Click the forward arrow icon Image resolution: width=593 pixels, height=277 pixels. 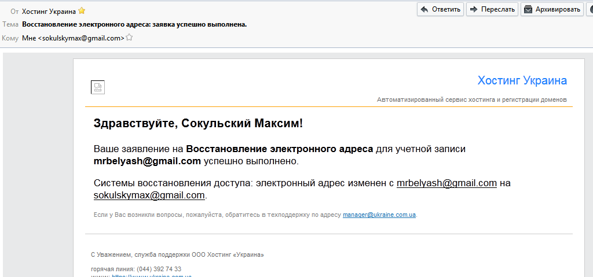(474, 9)
